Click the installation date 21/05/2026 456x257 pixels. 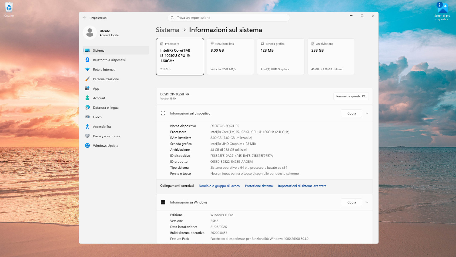[219, 227]
